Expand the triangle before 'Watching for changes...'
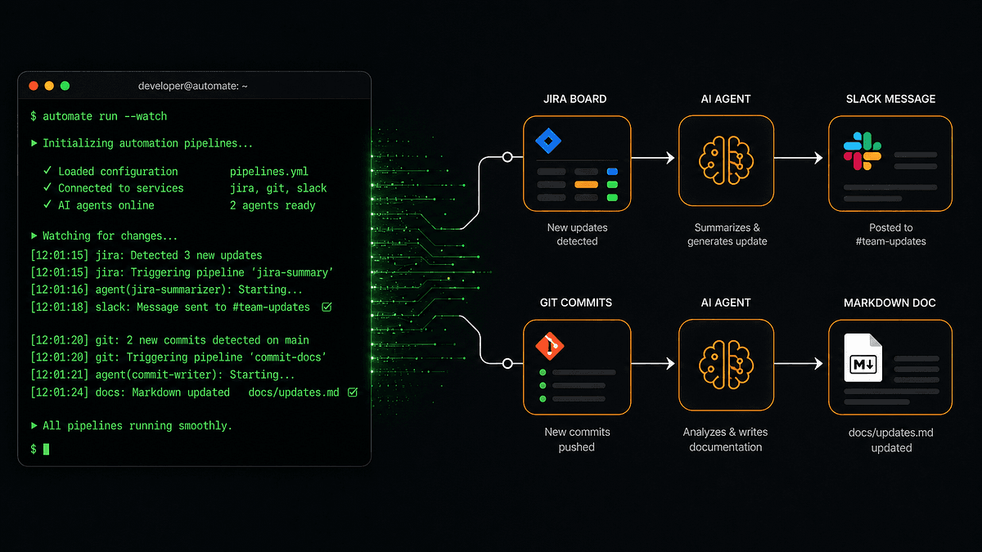This screenshot has width=982, height=552. (34, 236)
